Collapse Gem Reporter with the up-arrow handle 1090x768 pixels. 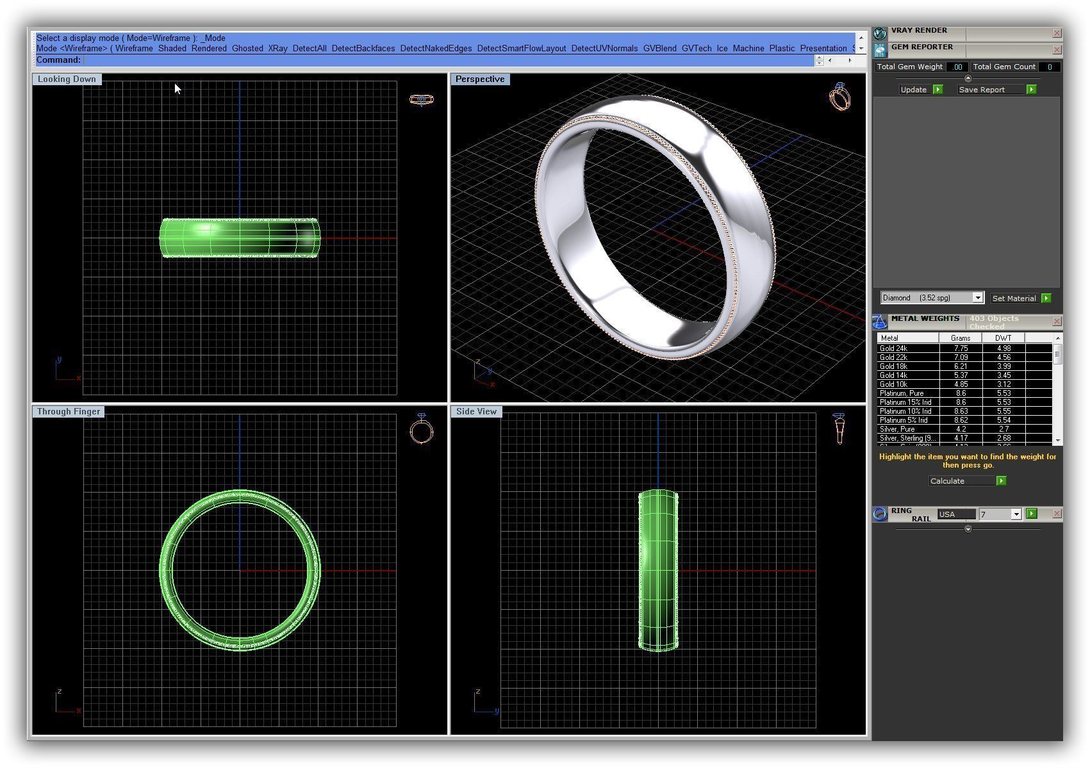[x=968, y=78]
